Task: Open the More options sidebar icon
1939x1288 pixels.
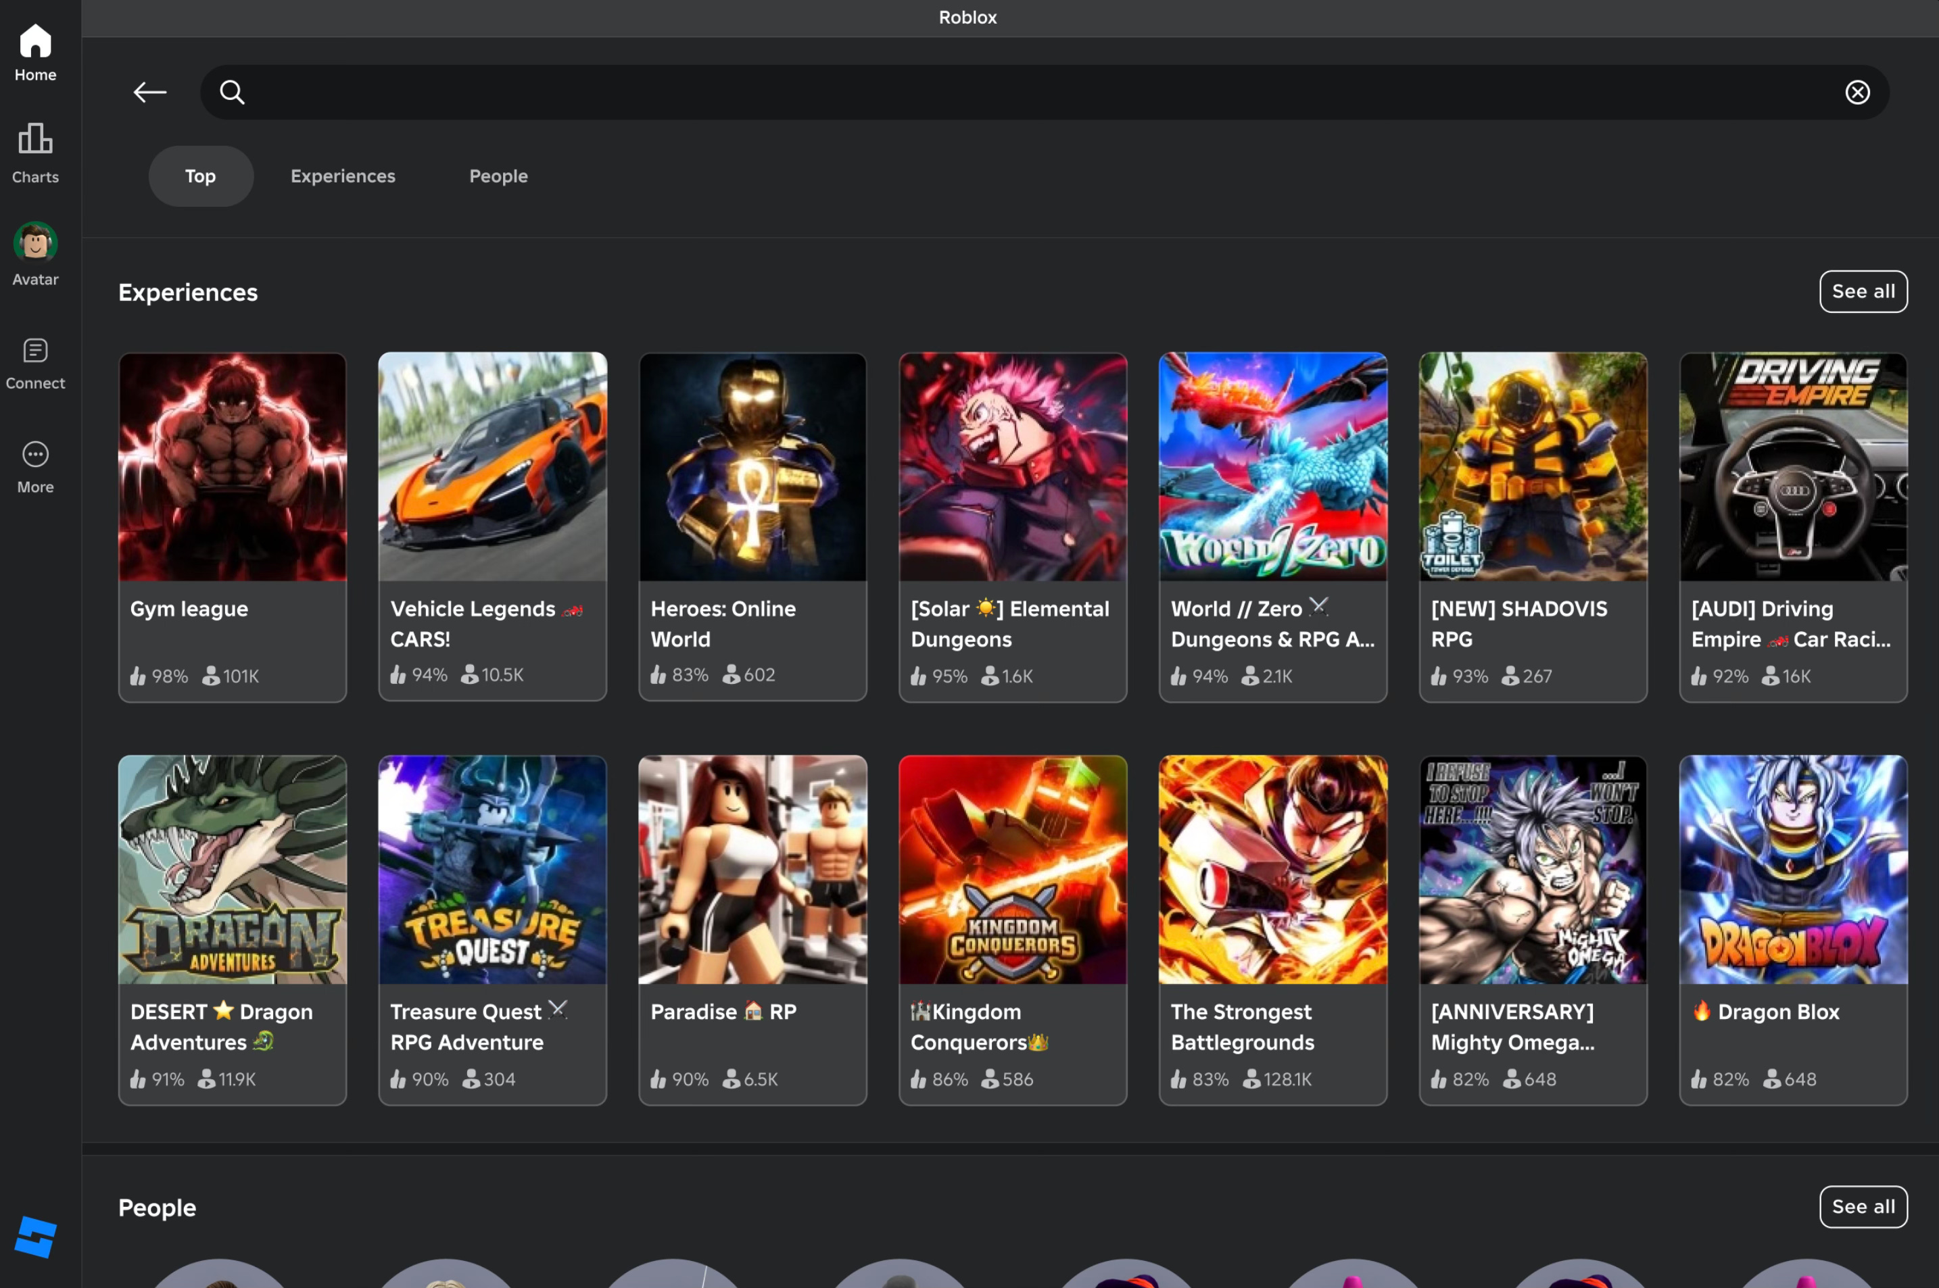Action: tap(35, 466)
